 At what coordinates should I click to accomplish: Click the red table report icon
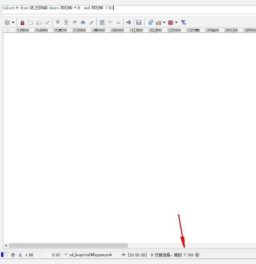pyautogui.click(x=171, y=22)
